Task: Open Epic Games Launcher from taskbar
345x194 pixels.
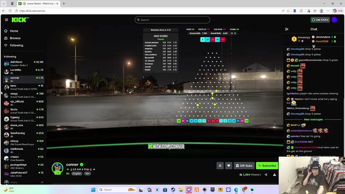Action: tap(212, 190)
